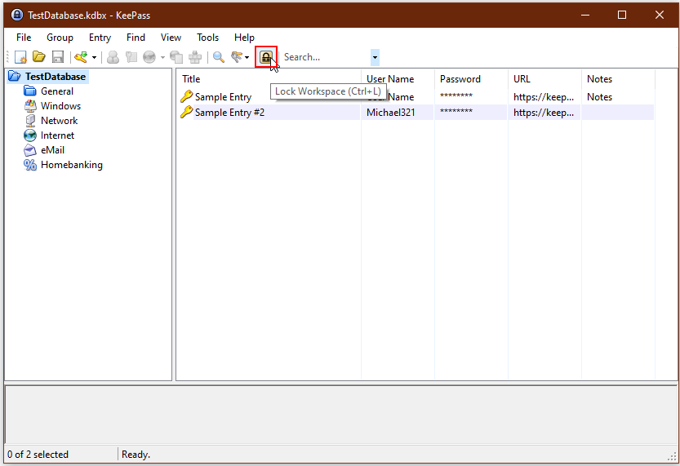The image size is (680, 466).
Task: Sort by the Notes column header
Action: pyautogui.click(x=618, y=79)
